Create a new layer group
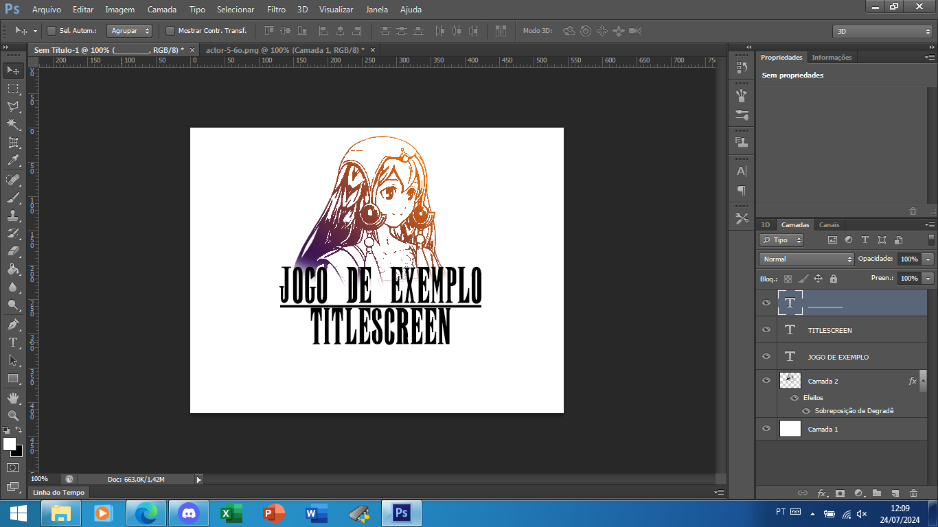This screenshot has height=527, width=938. pos(877,493)
